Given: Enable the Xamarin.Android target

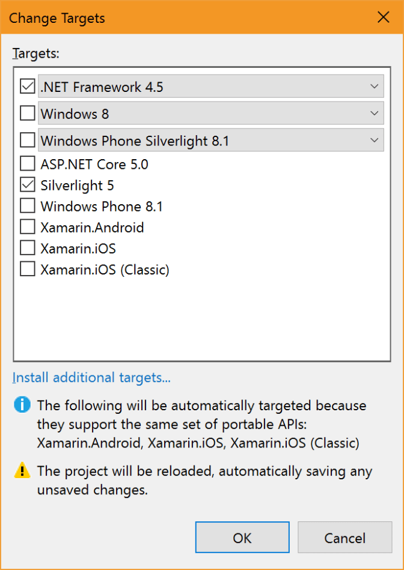Looking at the screenshot, I should [x=27, y=226].
